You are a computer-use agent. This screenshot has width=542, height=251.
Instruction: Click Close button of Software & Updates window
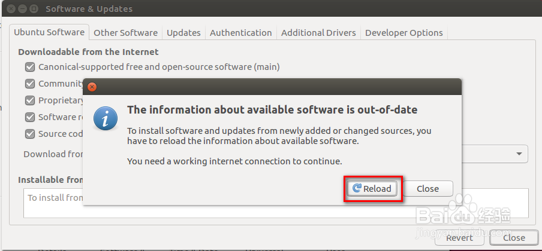tap(514, 238)
